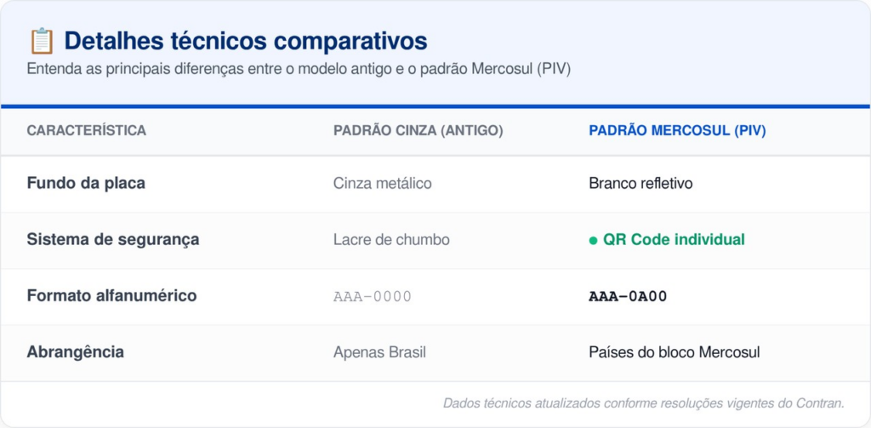Click the clipboard icon beside the title
Viewport: 871px width, 428px height.
41,41
